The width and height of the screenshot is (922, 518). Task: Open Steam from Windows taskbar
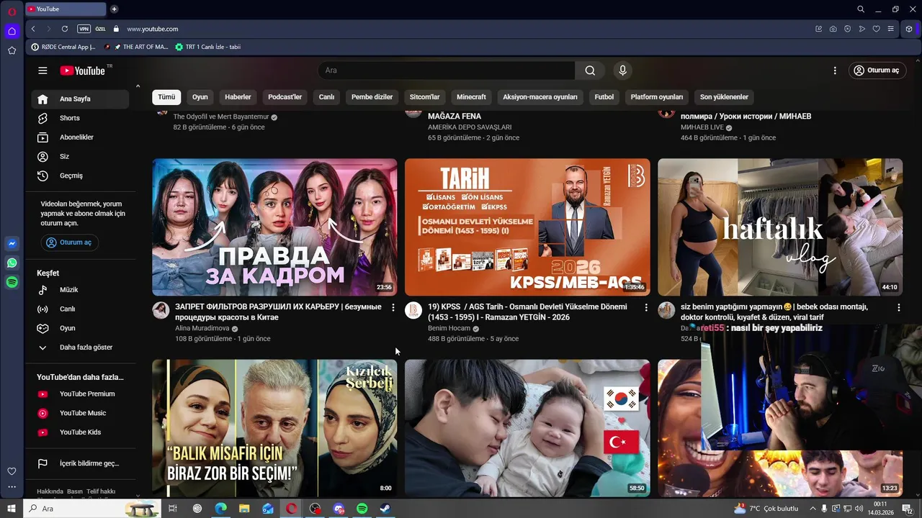pyautogui.click(x=385, y=509)
